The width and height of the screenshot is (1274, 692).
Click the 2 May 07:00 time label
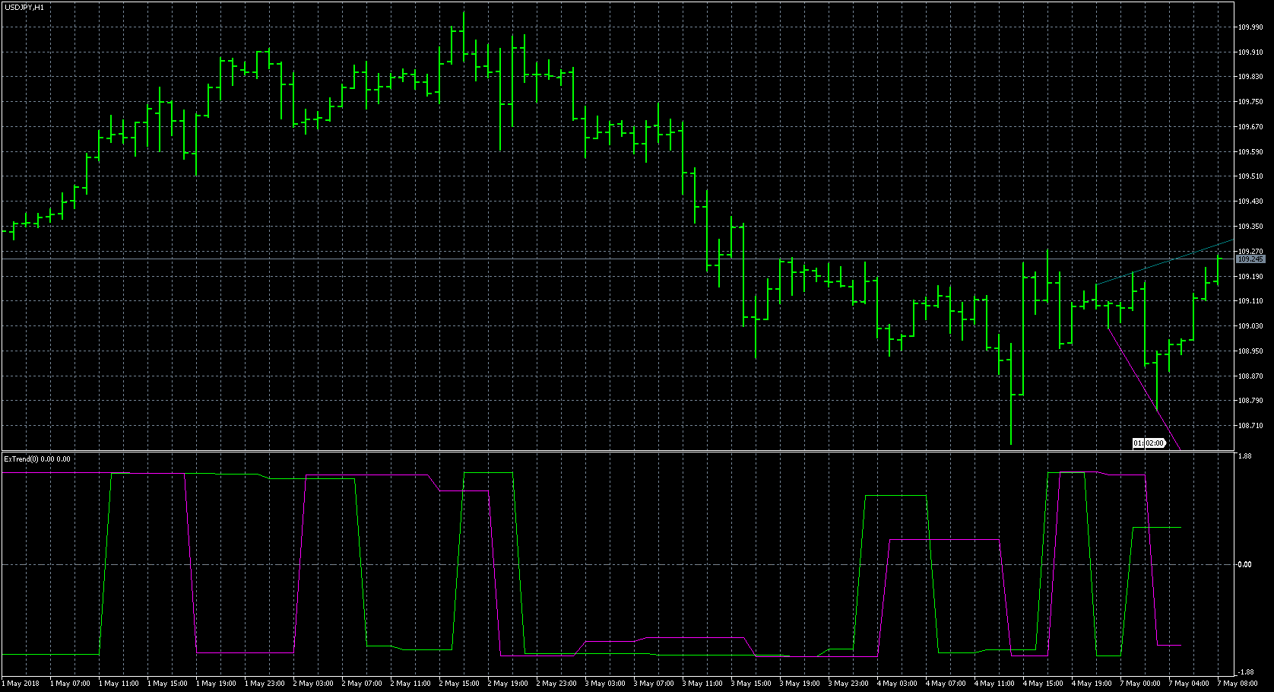pos(362,684)
